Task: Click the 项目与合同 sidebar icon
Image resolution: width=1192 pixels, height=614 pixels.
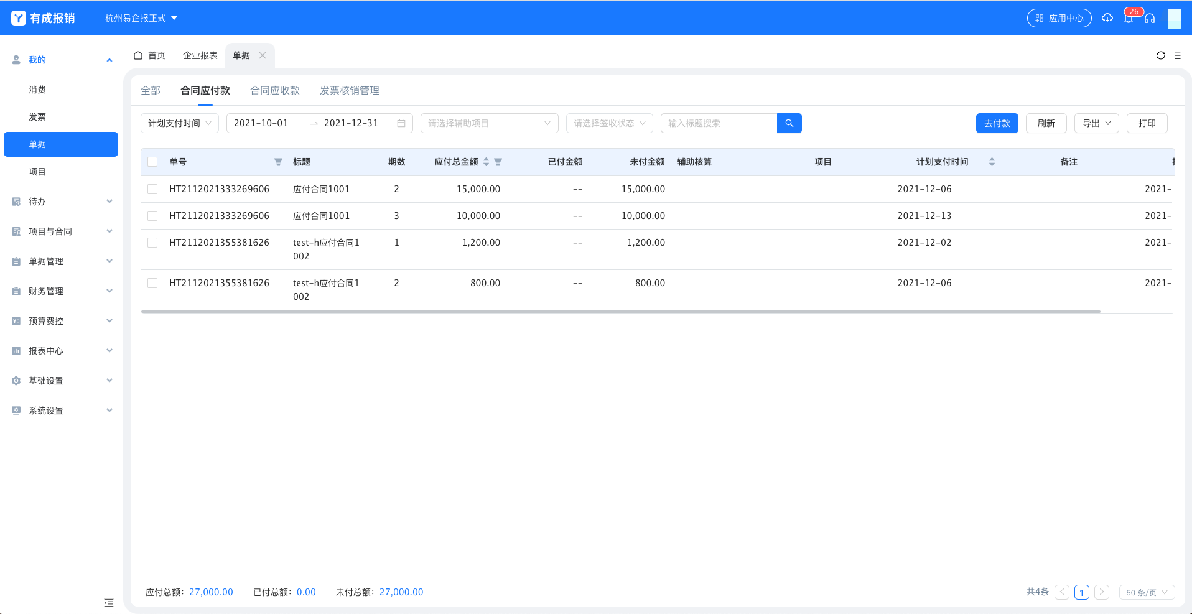Action: [x=16, y=231]
